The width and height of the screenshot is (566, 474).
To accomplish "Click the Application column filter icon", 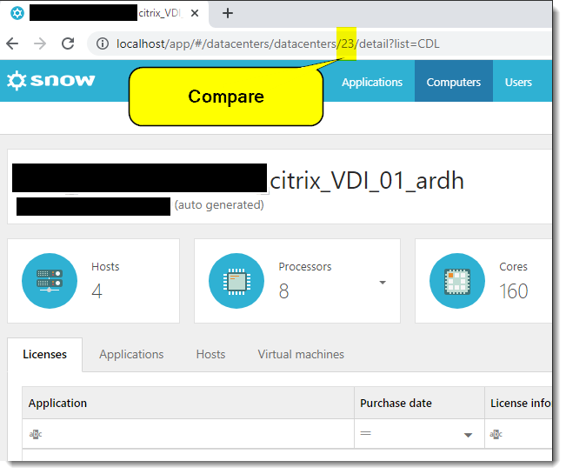I will point(36,434).
